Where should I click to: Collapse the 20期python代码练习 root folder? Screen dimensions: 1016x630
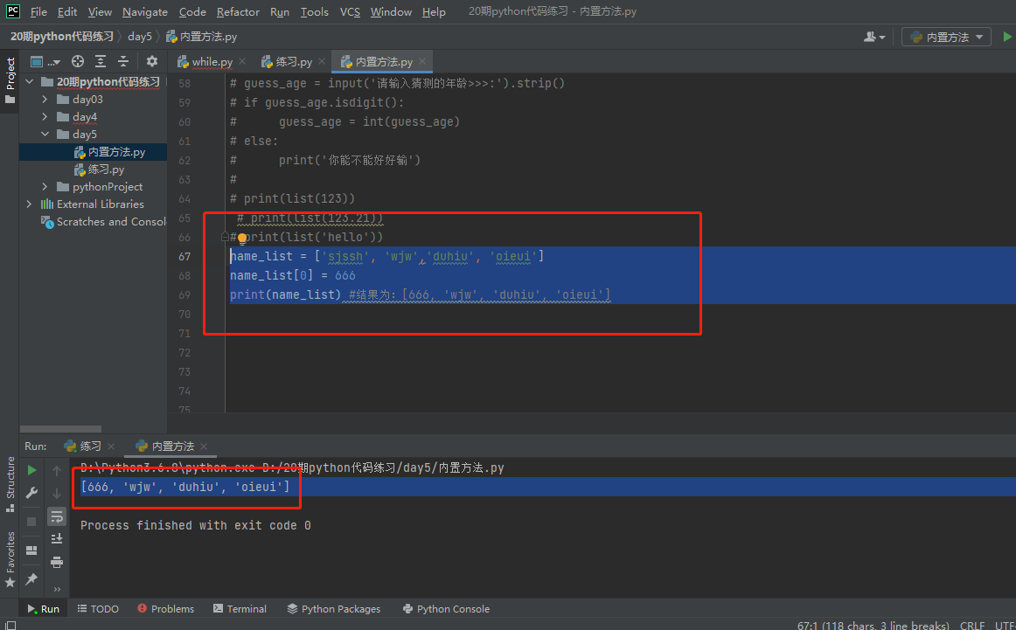click(29, 81)
